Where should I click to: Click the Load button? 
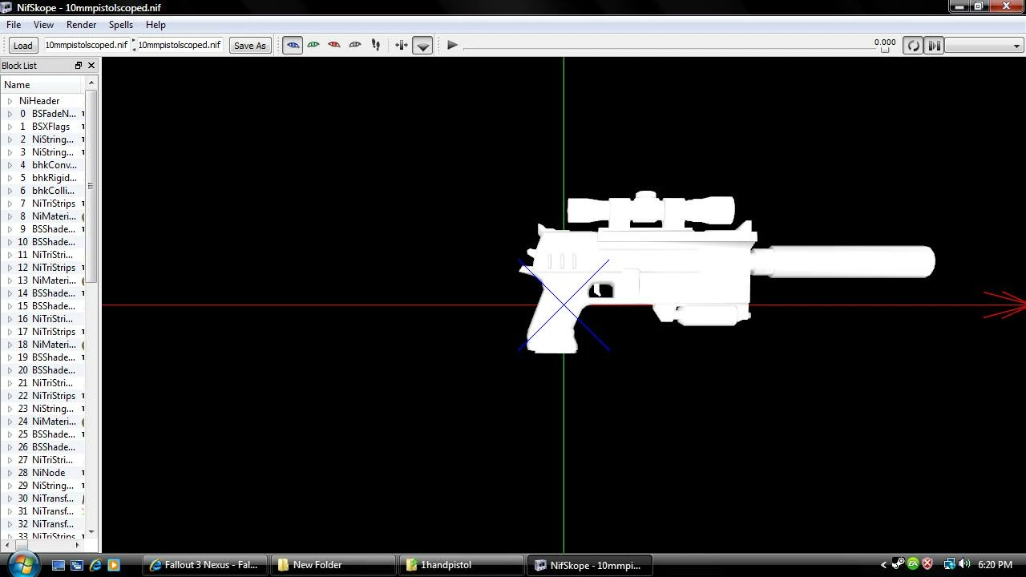tap(22, 46)
